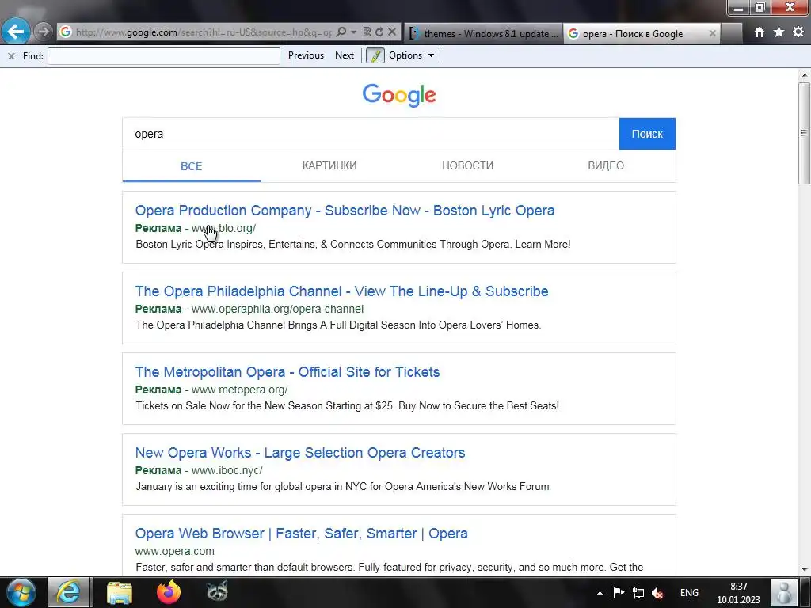811x608 pixels.
Task: Click the www.iboc.nyc/ URL text
Action: click(x=227, y=470)
